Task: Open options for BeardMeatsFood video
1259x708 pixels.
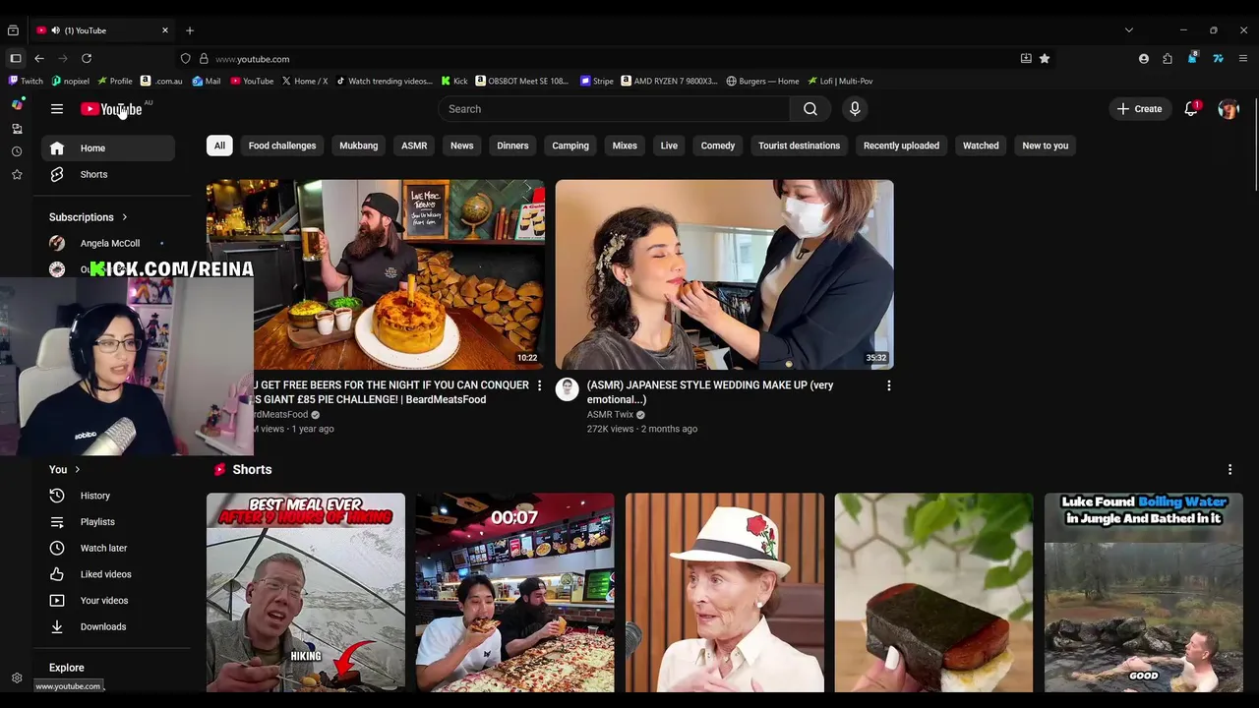Action: (x=539, y=385)
